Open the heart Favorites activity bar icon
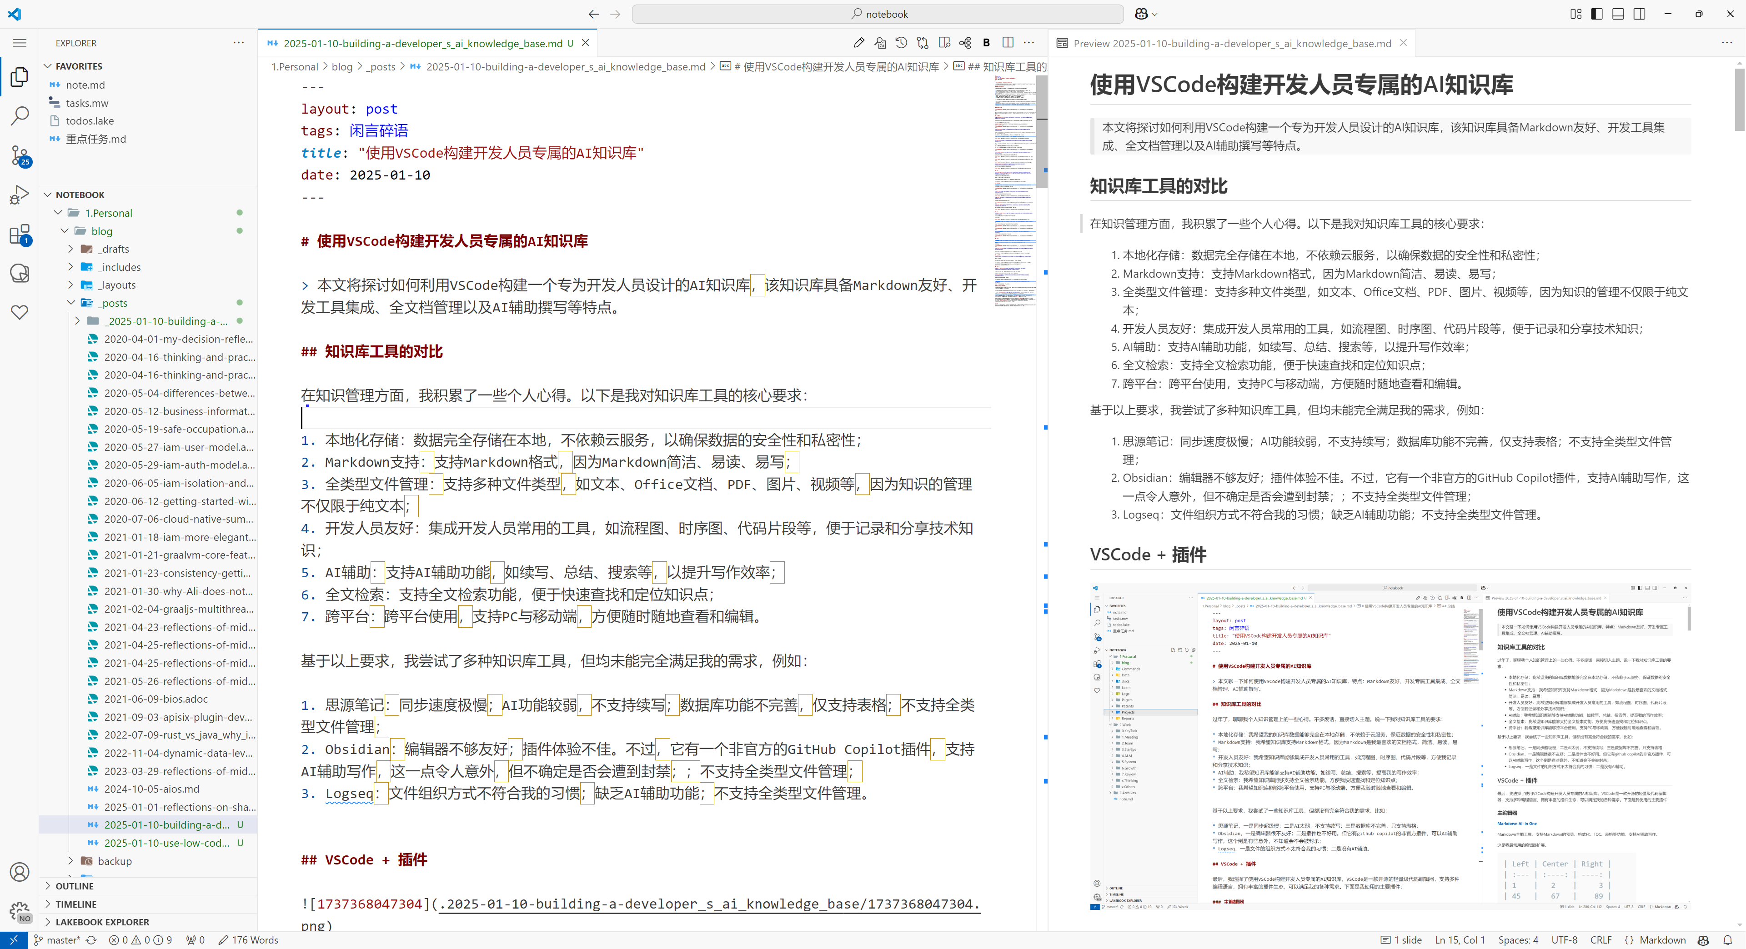The height and width of the screenshot is (949, 1746). [20, 312]
